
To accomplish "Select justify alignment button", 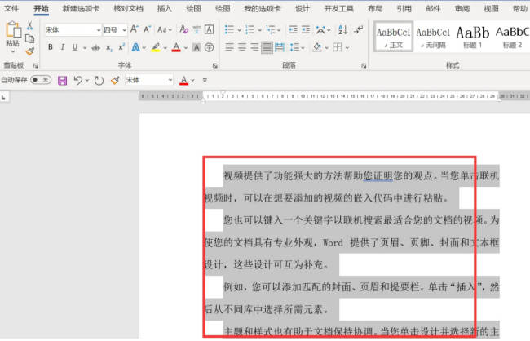I will (267, 47).
